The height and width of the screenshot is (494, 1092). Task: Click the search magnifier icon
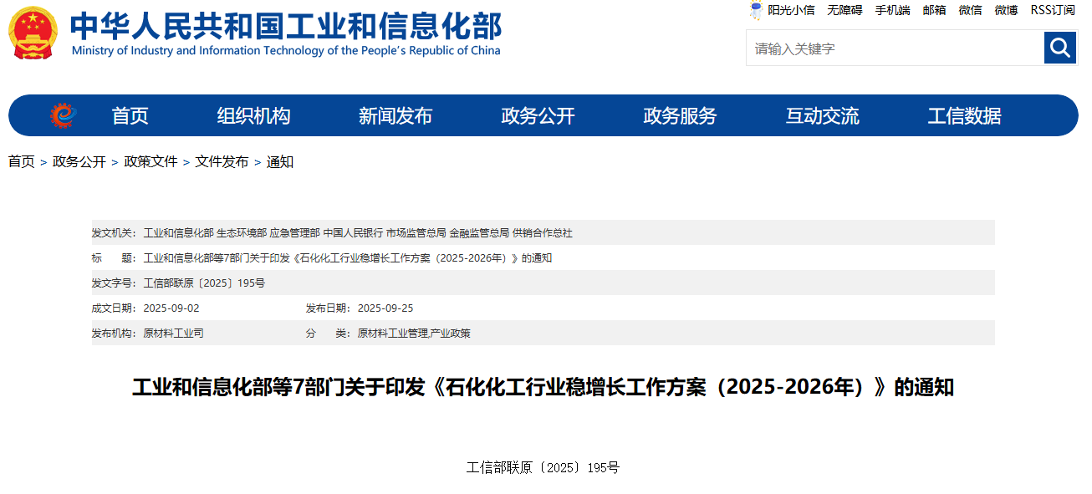[1059, 48]
